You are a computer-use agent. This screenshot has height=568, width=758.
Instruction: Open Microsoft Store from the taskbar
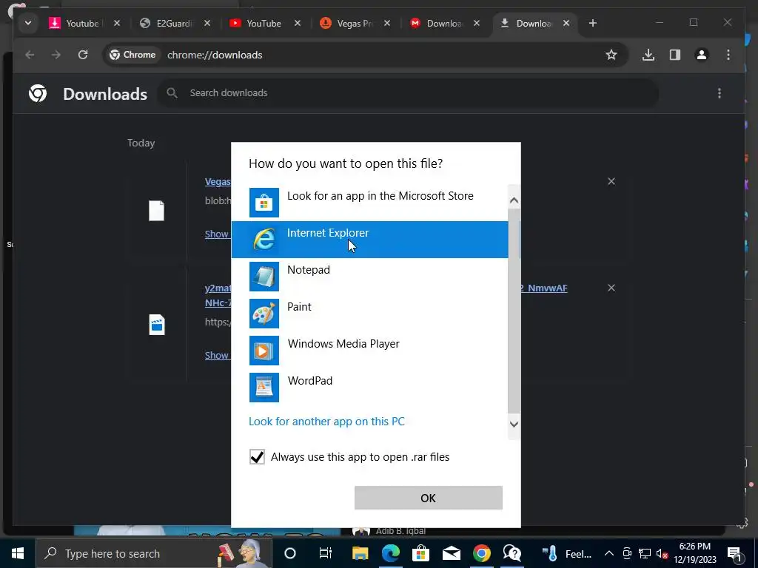(x=421, y=553)
